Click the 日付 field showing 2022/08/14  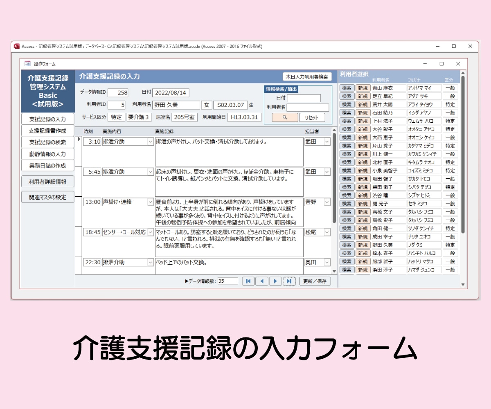[x=171, y=93]
